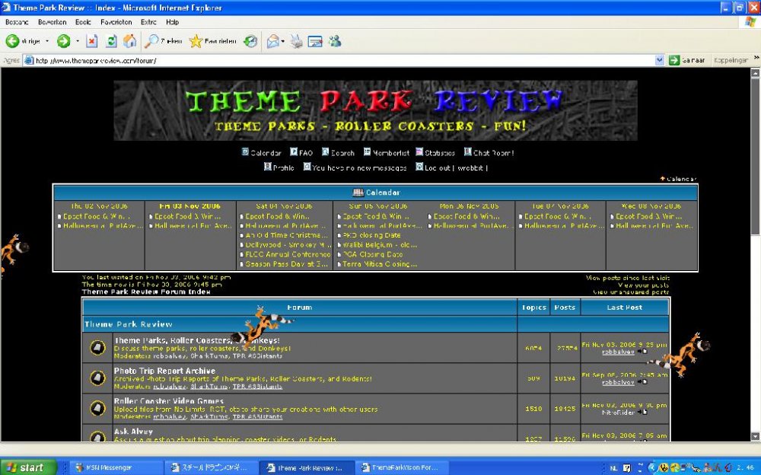
Task: Expand the address bar URL dropdown
Action: click(660, 60)
